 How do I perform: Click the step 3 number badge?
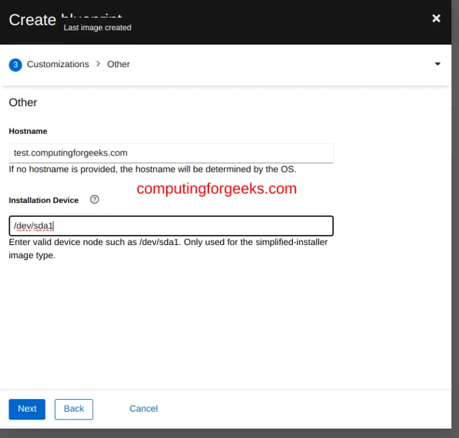point(15,65)
